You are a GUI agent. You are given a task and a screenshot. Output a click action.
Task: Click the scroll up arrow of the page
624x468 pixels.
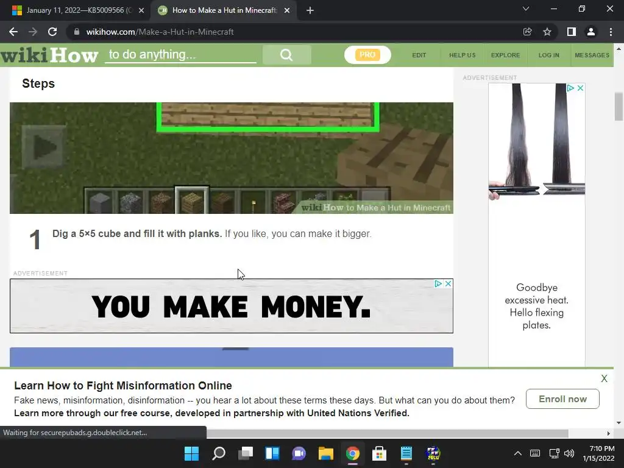pos(619,49)
